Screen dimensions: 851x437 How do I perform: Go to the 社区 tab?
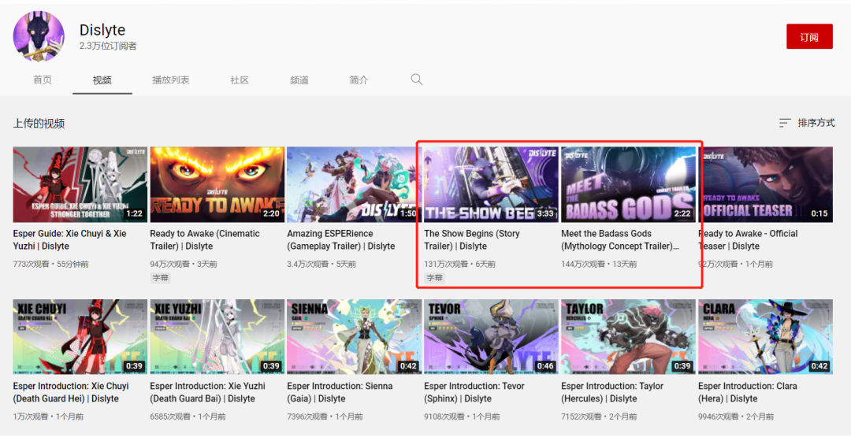click(x=240, y=80)
